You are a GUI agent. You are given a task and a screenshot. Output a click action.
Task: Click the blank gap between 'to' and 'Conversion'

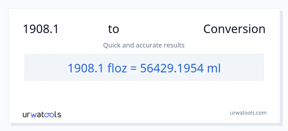[x=161, y=29]
